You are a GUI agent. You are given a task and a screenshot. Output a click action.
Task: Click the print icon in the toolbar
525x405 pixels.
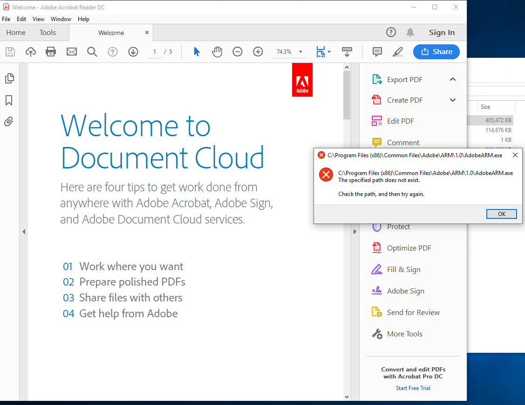pos(51,52)
